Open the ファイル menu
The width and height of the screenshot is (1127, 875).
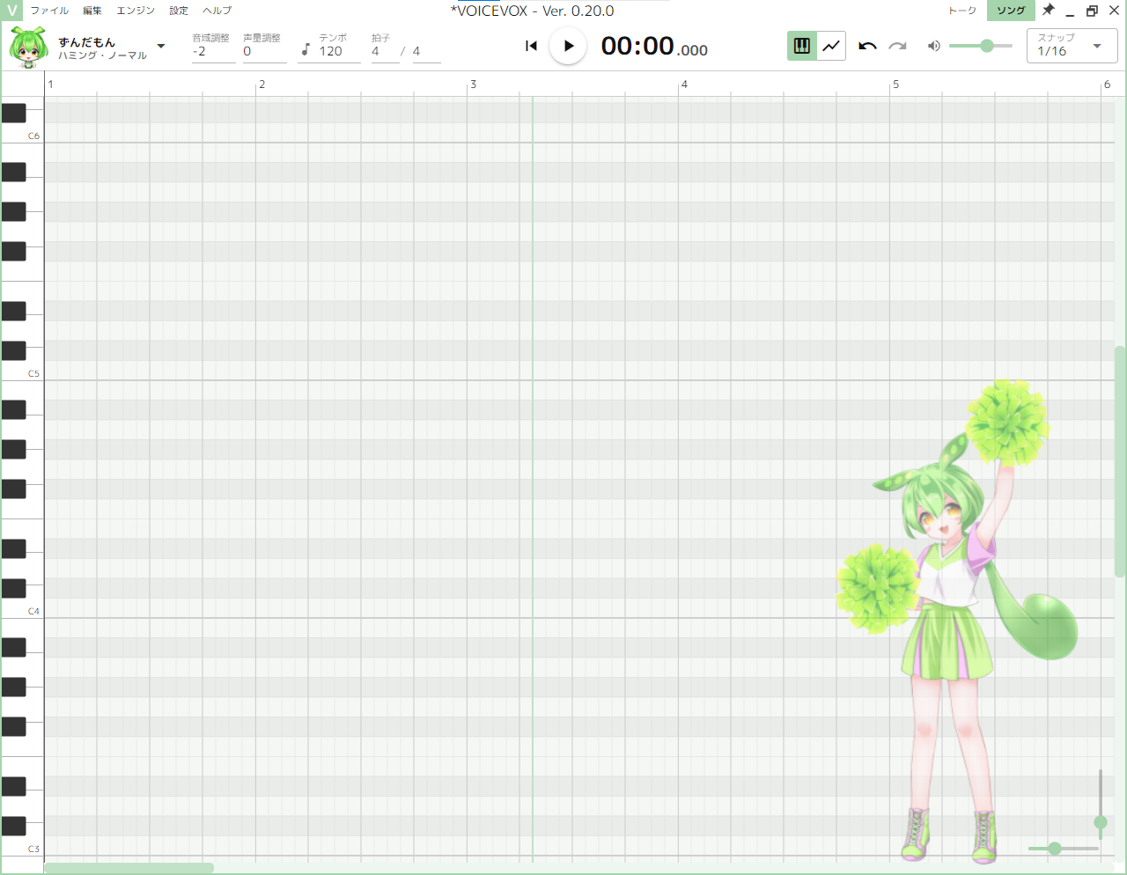tap(49, 11)
